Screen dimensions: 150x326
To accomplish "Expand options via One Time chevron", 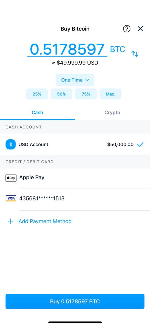I will pos(87,80).
